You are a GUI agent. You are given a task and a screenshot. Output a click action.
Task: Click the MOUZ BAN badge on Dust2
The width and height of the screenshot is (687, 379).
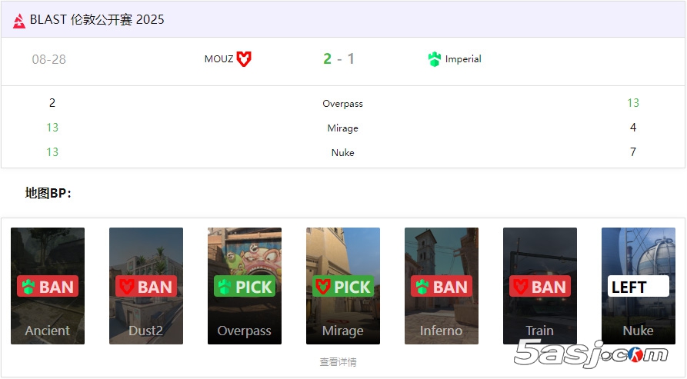tap(146, 287)
